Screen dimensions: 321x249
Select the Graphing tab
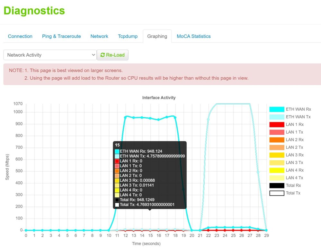(x=157, y=36)
